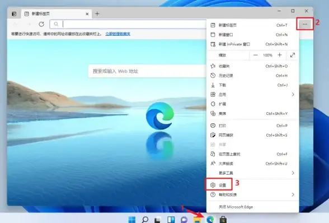Click Microsoft Edge icon on taskbar

[x=210, y=220]
